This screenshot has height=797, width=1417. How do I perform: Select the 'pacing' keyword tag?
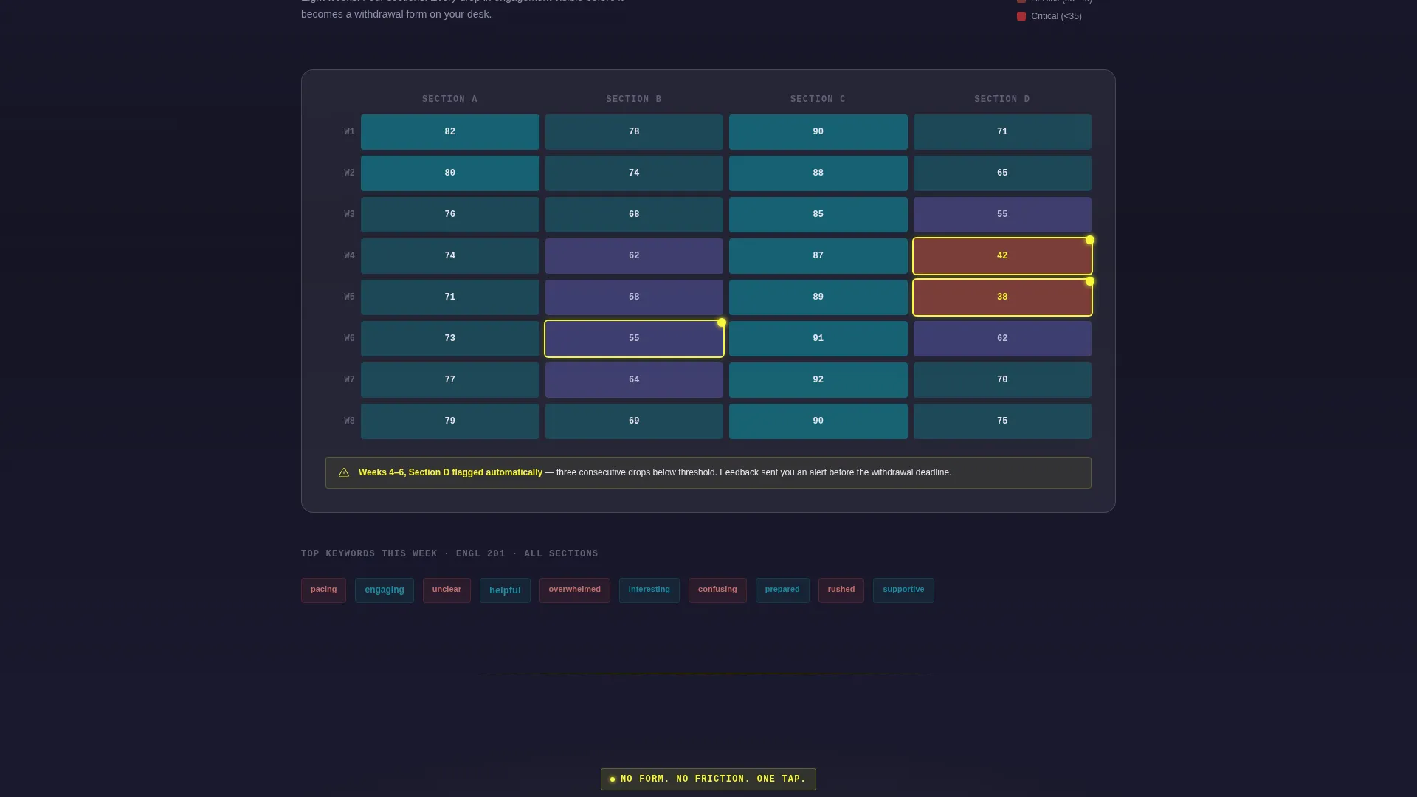click(x=323, y=590)
